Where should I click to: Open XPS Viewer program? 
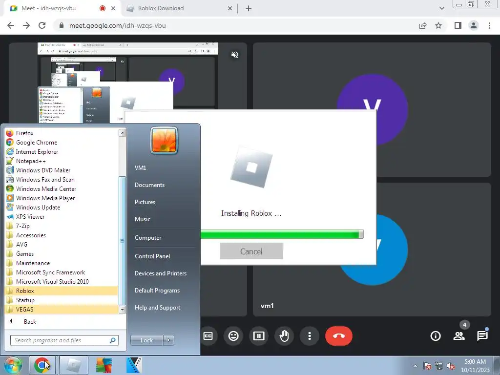[30, 216]
